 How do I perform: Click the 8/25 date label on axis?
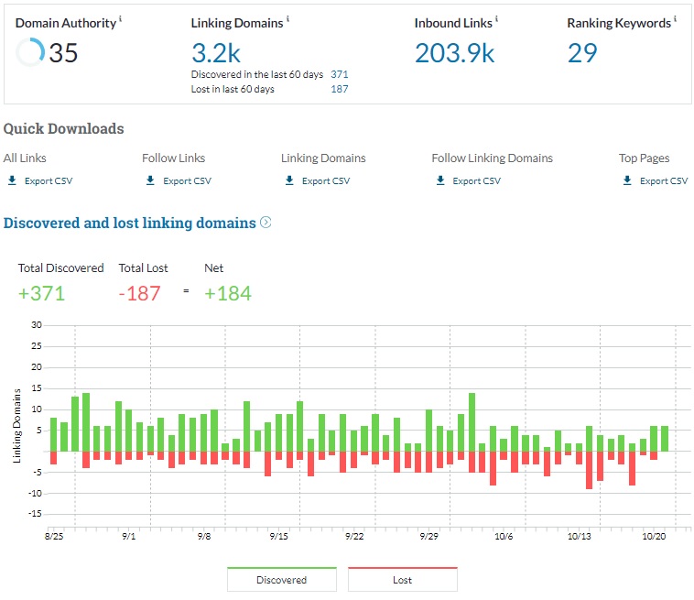pyautogui.click(x=54, y=536)
